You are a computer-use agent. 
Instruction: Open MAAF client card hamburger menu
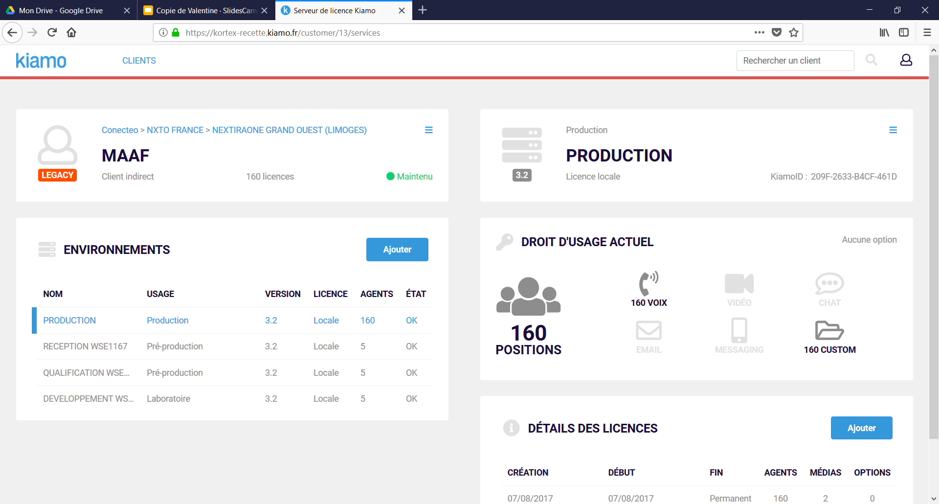(428, 130)
